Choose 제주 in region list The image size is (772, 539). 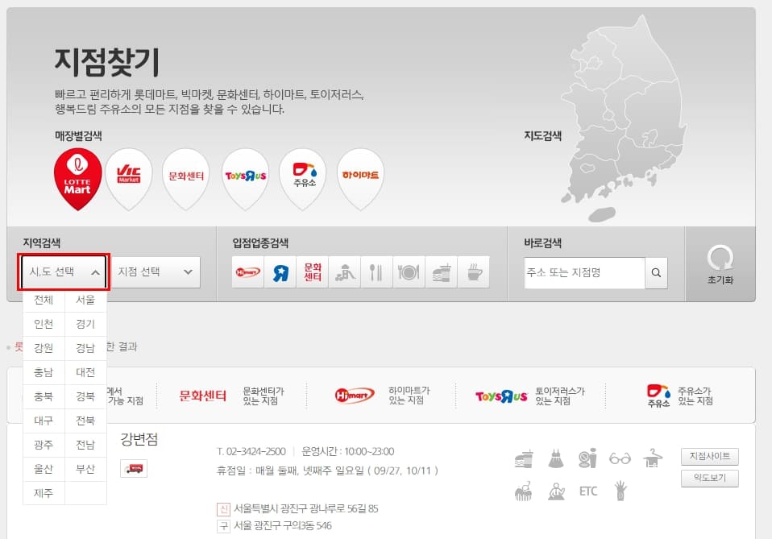point(44,493)
